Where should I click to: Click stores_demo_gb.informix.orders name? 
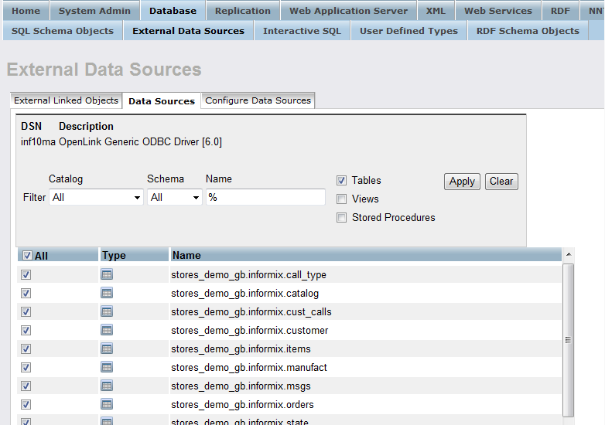click(x=242, y=404)
